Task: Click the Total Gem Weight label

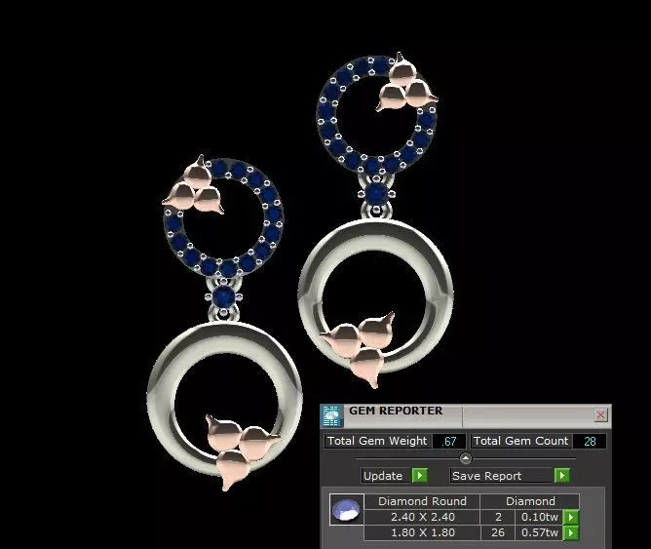Action: (x=377, y=441)
